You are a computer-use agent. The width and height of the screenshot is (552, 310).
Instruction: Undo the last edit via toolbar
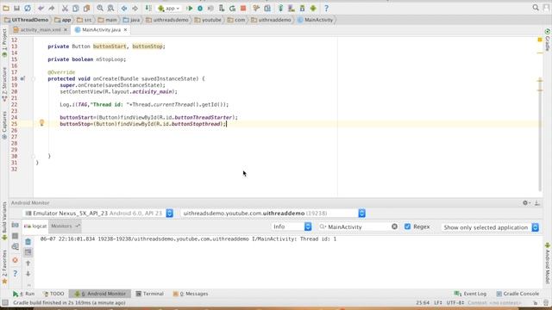[41, 8]
